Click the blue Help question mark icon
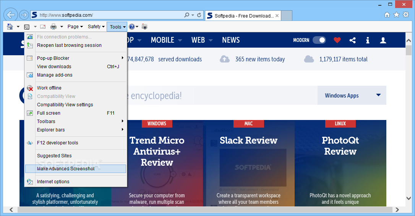This screenshot has width=415, height=216. click(131, 27)
